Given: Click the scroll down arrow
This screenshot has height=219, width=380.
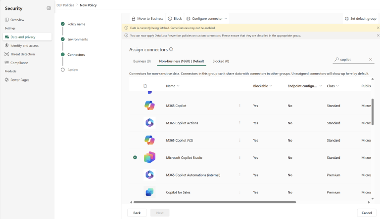Looking at the screenshot, I should tap(373, 198).
